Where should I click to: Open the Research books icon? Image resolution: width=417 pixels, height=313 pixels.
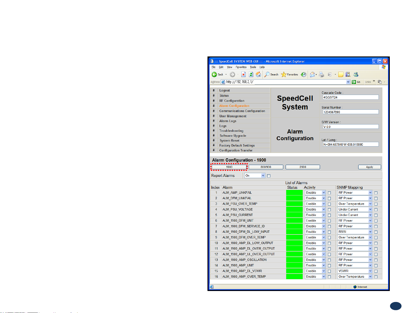tap(348, 74)
